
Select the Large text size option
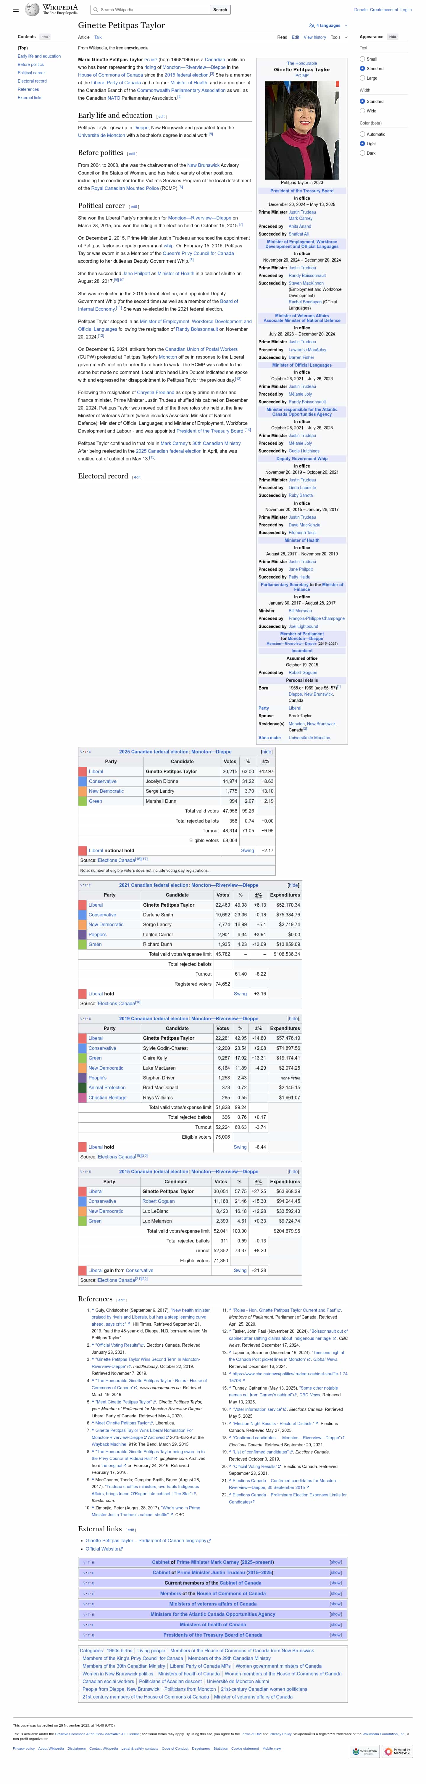pos(362,78)
